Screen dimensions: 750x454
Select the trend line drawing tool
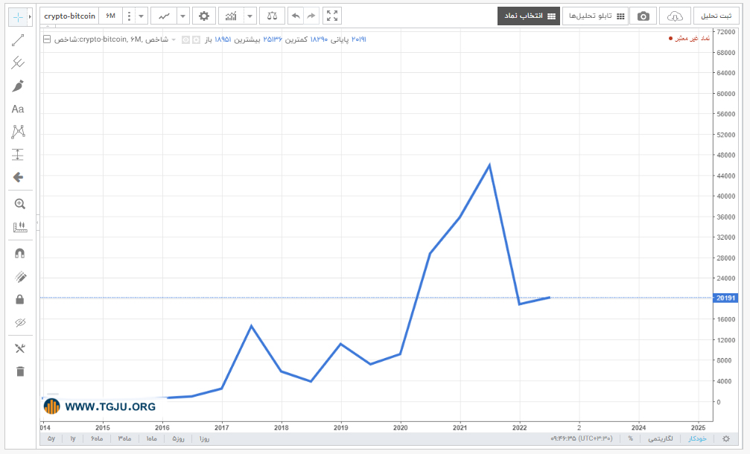tap(18, 40)
